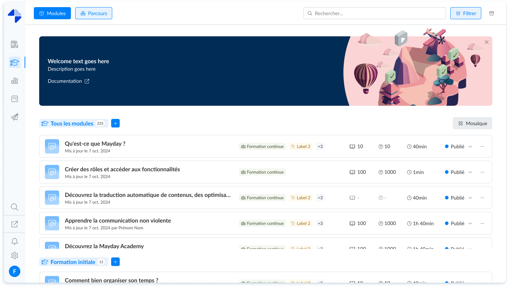
Task: Click the external link sidebar icon
Action: [x=14, y=224]
